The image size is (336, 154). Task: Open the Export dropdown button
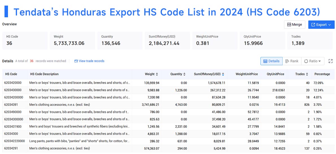(321, 25)
